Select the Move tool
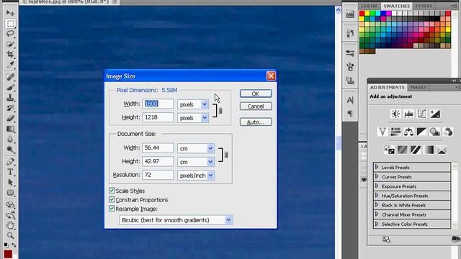 tap(10, 13)
